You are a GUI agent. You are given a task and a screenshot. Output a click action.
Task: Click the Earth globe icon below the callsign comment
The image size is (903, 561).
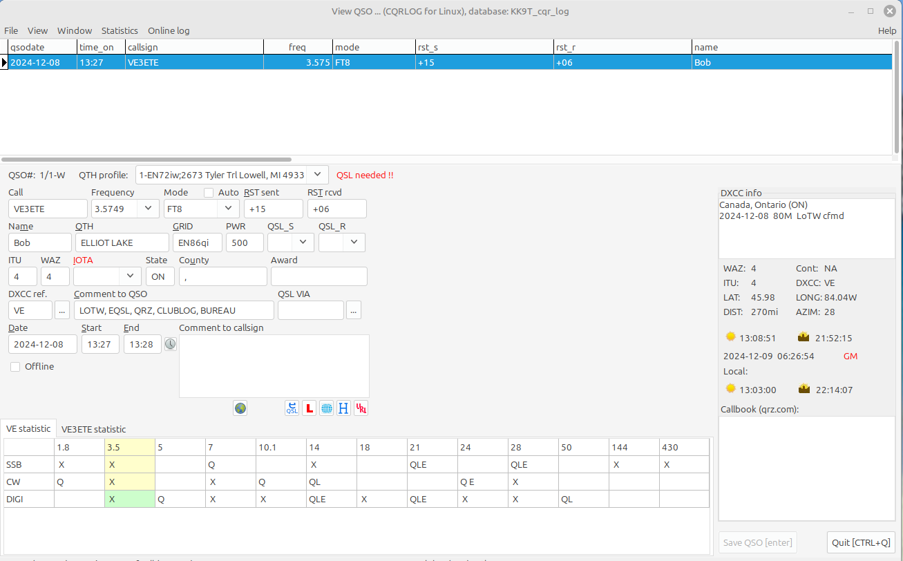click(240, 408)
